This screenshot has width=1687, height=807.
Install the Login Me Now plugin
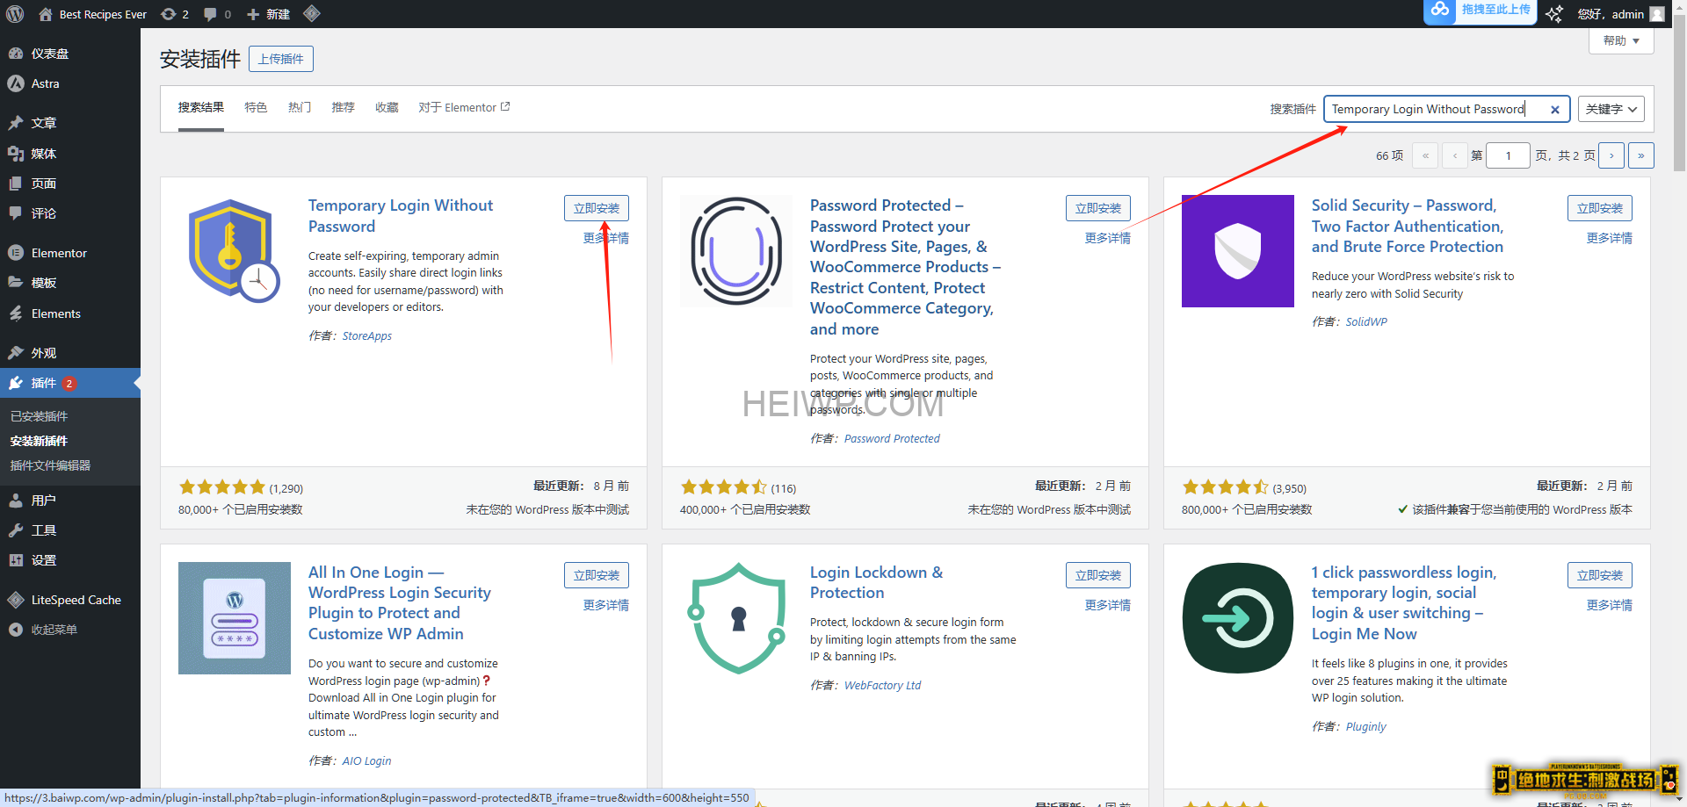(1600, 575)
